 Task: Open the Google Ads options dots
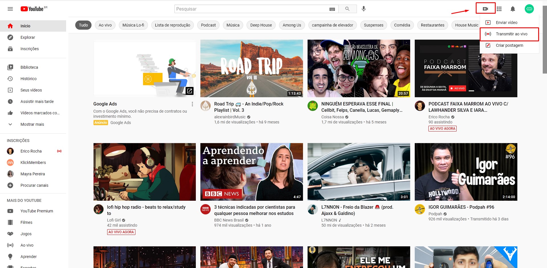(192, 104)
